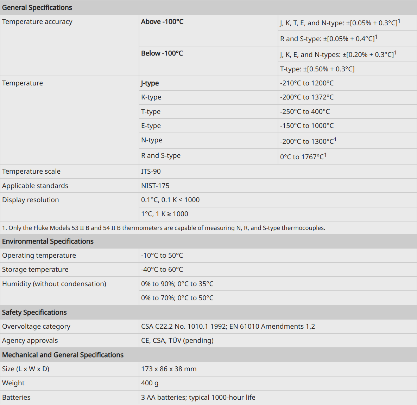Image resolution: width=417 pixels, height=405 pixels.
Task: Click the E-type row label
Action: tap(151, 126)
